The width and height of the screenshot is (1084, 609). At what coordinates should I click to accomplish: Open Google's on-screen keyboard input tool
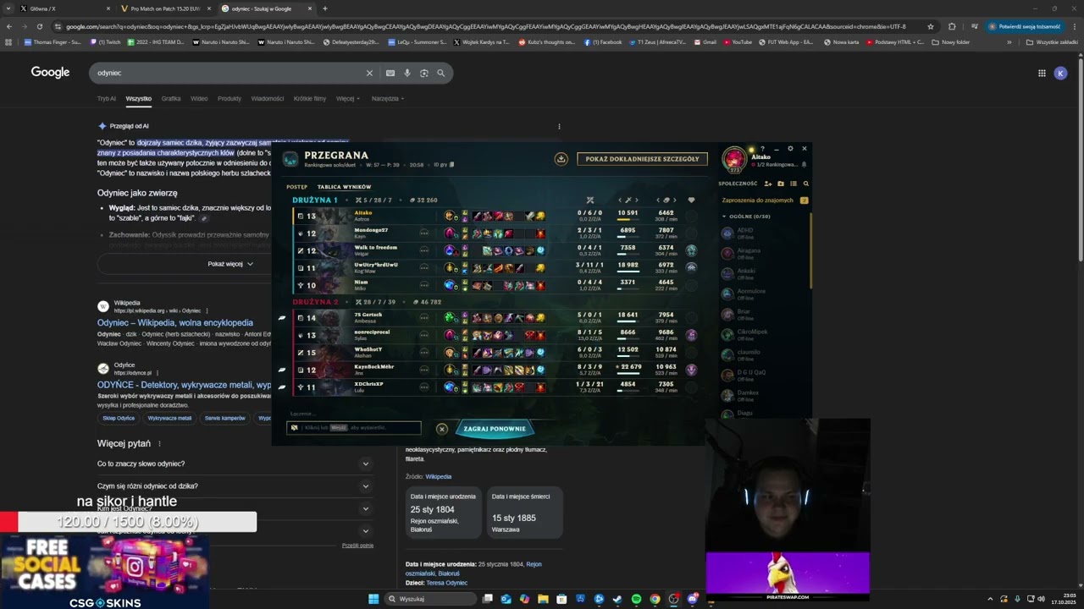coord(390,74)
